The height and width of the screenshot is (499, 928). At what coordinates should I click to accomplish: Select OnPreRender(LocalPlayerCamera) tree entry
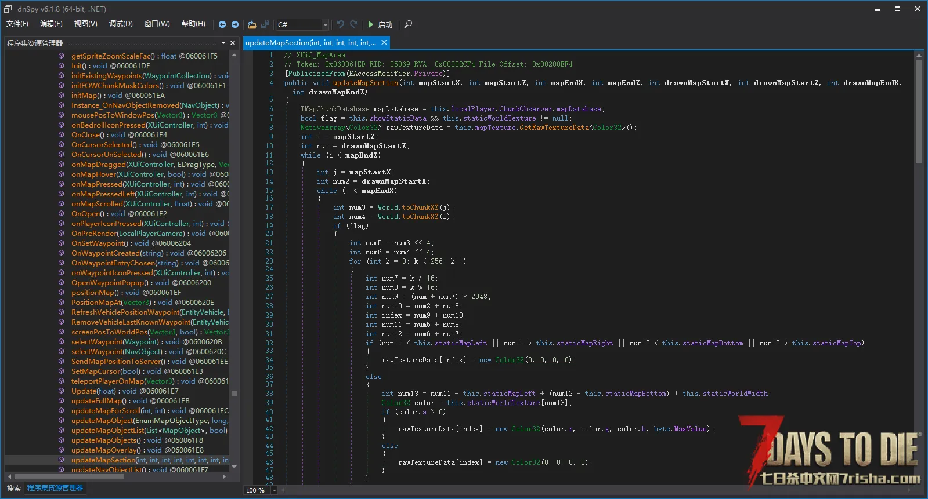click(150, 233)
